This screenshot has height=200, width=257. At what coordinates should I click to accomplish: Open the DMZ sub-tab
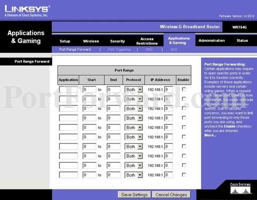point(149,49)
